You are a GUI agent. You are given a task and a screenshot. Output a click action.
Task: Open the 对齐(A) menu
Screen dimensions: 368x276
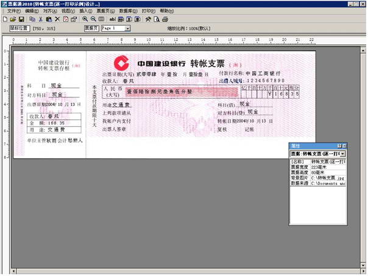pyautogui.click(x=50, y=11)
